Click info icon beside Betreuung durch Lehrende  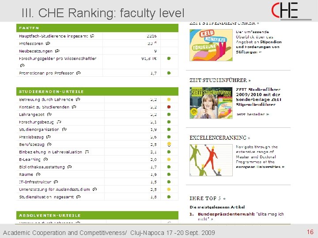click(78, 99)
